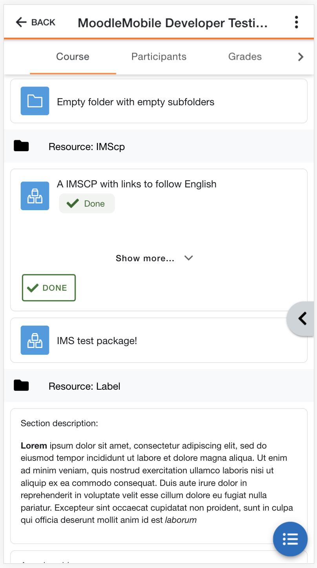The width and height of the screenshot is (317, 568).
Task: Open the three-dot options menu
Action: (x=297, y=22)
